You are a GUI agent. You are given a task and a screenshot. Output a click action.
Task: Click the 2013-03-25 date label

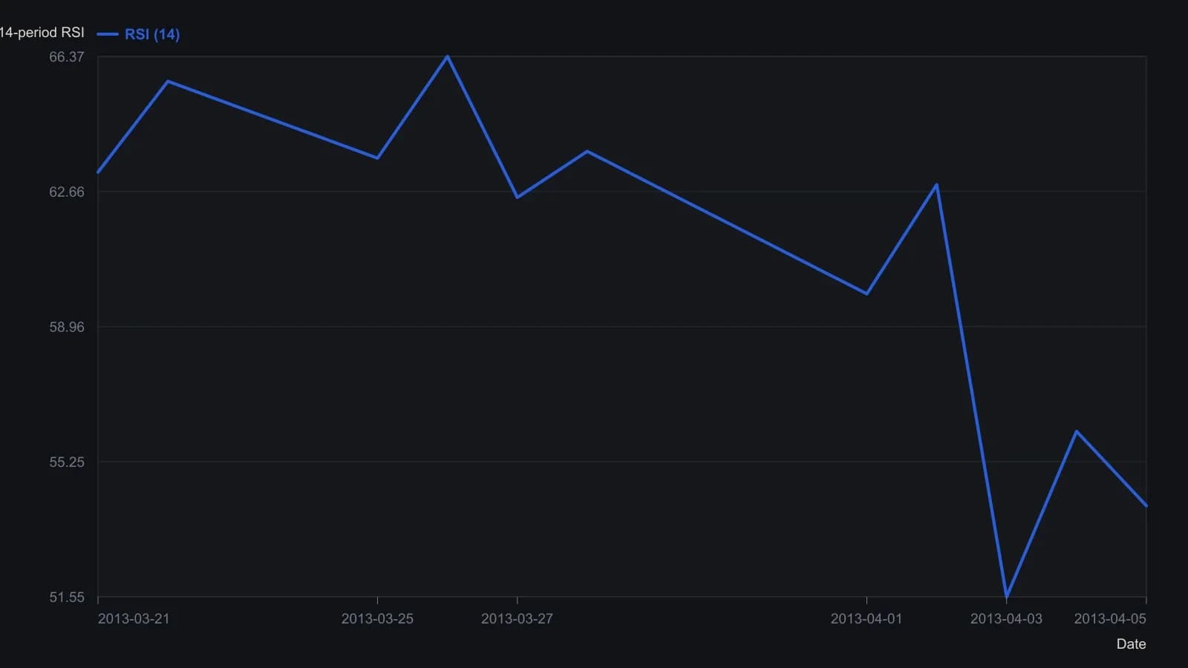(377, 619)
